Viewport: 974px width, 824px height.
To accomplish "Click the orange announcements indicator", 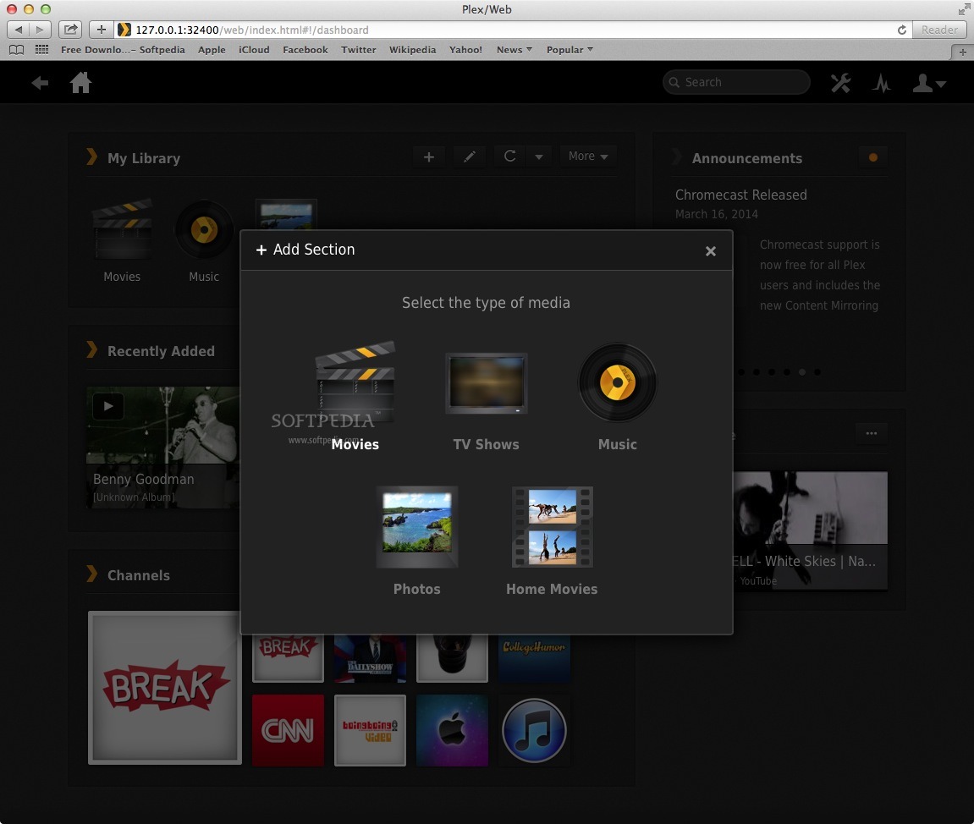I will [x=872, y=157].
